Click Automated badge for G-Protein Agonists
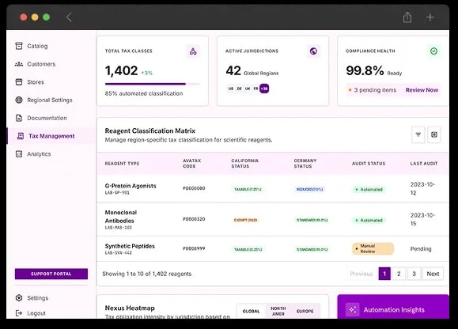The image size is (458, 329). (x=369, y=190)
